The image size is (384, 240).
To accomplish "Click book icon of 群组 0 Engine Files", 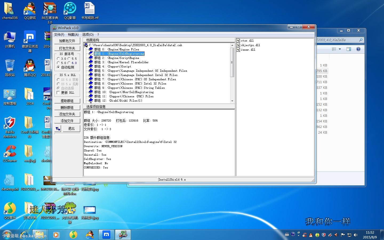I will click(x=91, y=49).
